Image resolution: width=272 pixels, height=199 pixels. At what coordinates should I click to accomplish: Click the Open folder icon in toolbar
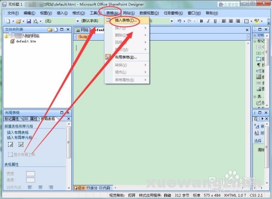point(18,21)
